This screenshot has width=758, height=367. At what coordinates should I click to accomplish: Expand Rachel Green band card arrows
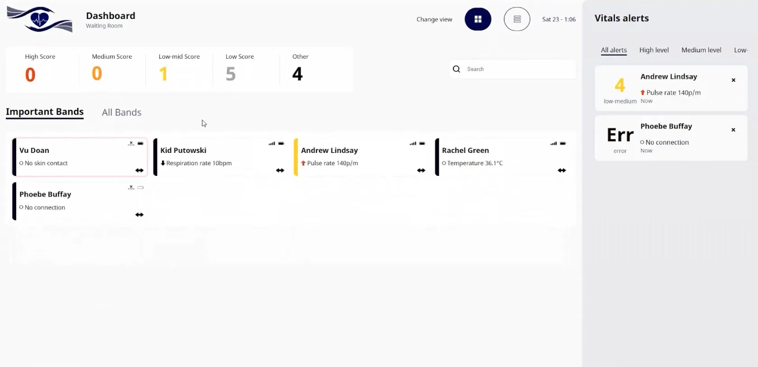tap(562, 170)
